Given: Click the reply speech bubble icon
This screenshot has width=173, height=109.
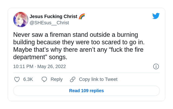Looking at the screenshot, I should coord(44,79).
